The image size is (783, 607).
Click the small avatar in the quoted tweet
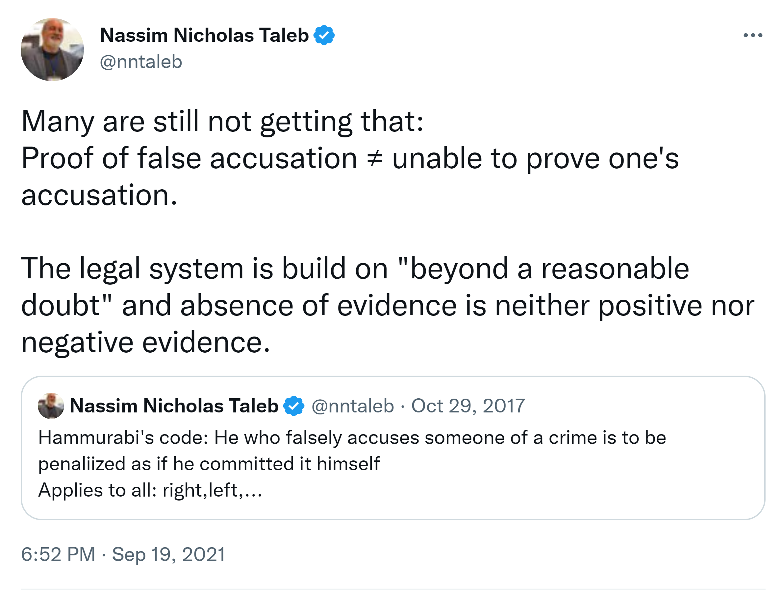pos(51,406)
